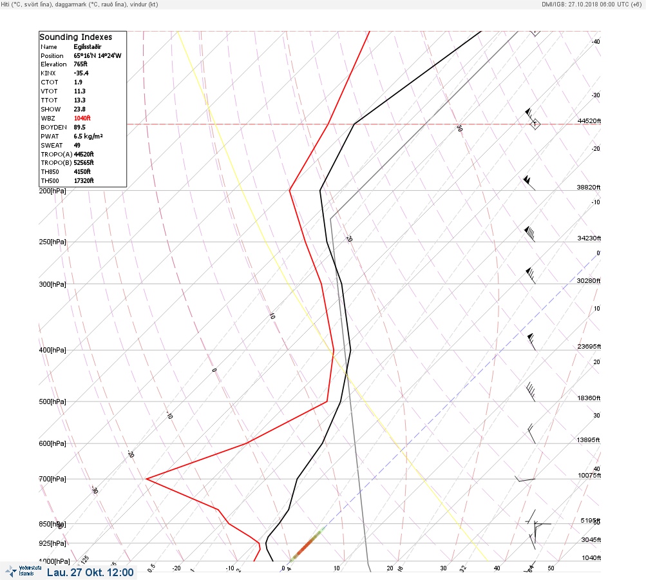Click the '23695ft' altitude label

click(589, 346)
